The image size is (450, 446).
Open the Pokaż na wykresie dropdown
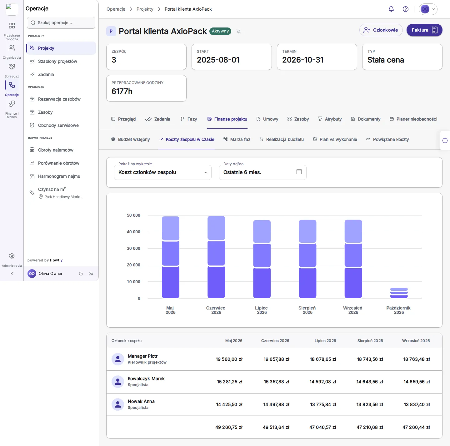[163, 172]
